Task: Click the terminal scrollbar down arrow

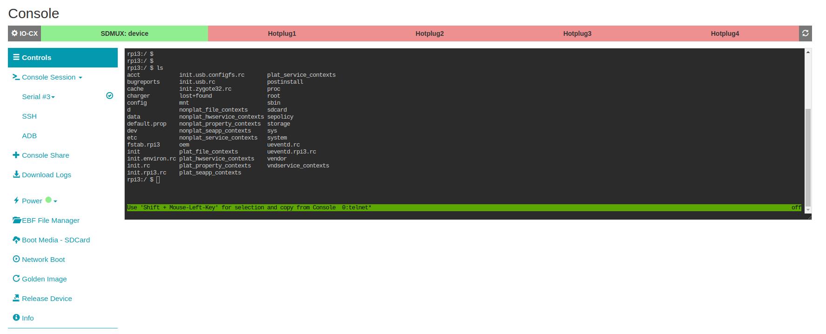Action: [808, 210]
